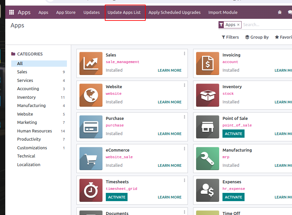Viewport: 292px width, 215px height.
Task: Click the Sales app icon
Action: click(91, 63)
